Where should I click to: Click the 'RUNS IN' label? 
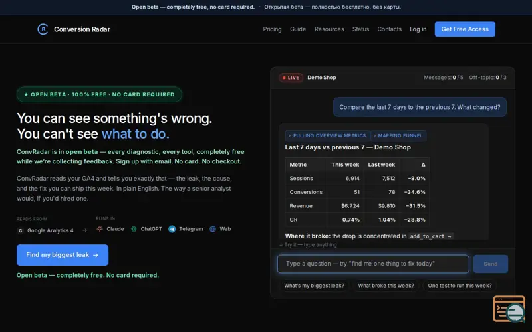click(x=106, y=219)
